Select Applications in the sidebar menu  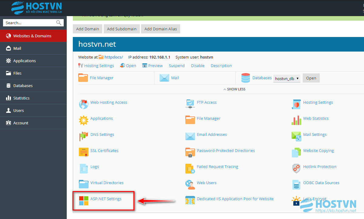coord(33,61)
